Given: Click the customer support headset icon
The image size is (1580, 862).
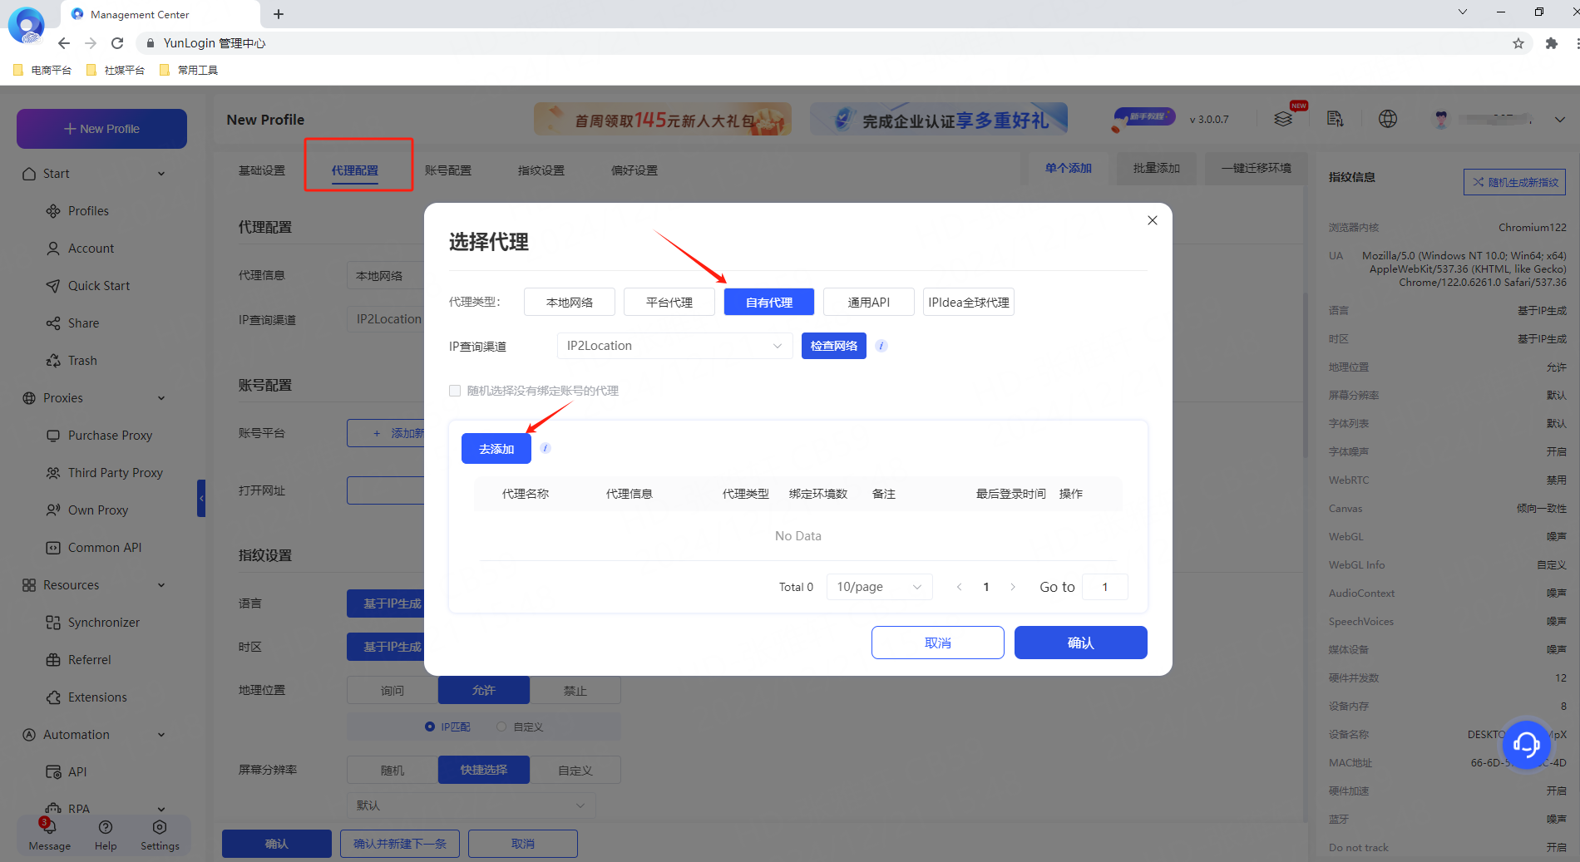Looking at the screenshot, I should (1526, 744).
